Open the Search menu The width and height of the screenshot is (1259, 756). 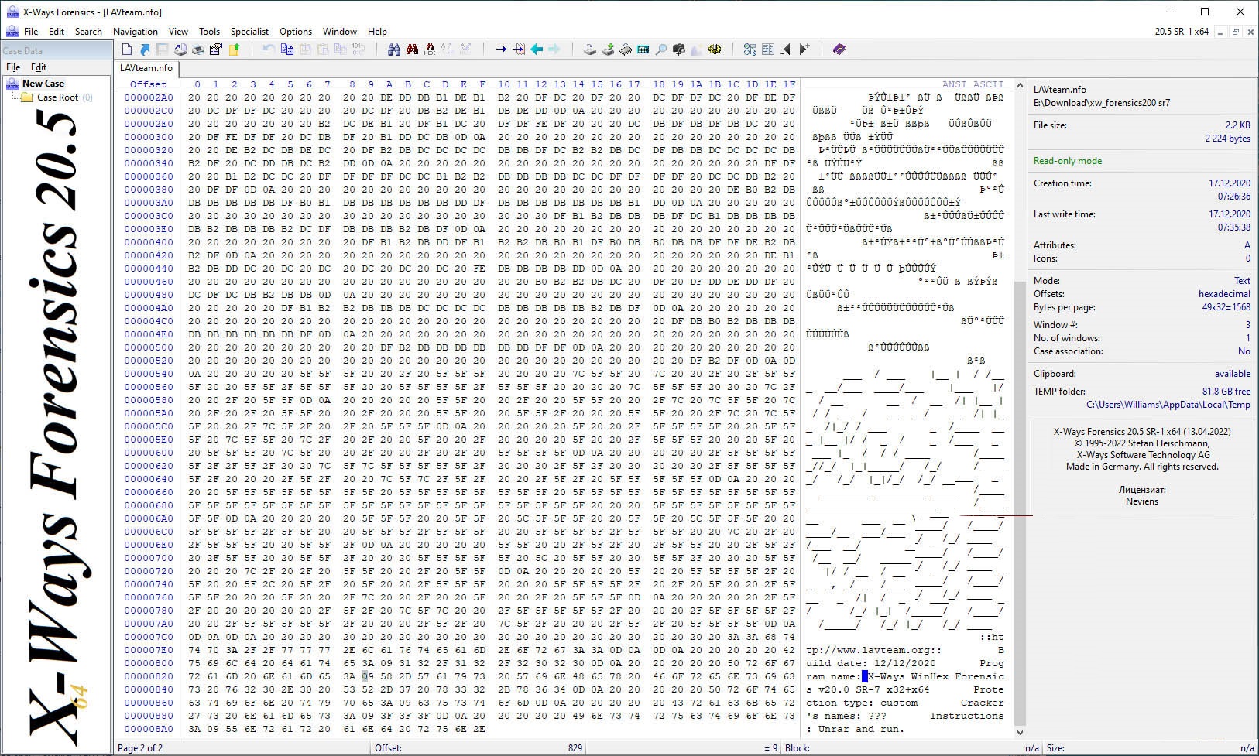[88, 32]
